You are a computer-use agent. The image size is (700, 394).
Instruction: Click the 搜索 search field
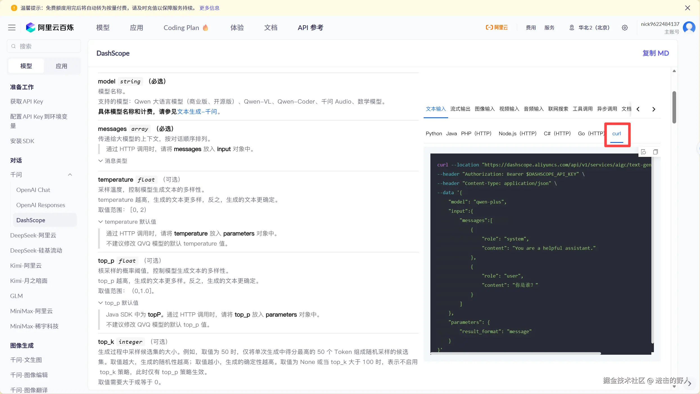(44, 46)
